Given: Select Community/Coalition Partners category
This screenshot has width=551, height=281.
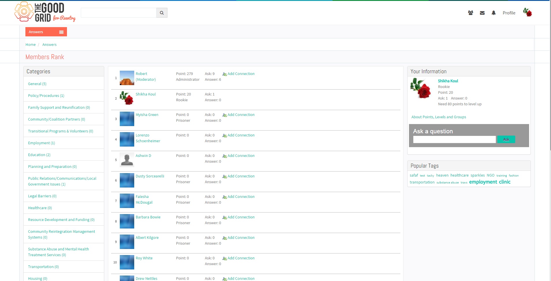Looking at the screenshot, I should point(57,119).
